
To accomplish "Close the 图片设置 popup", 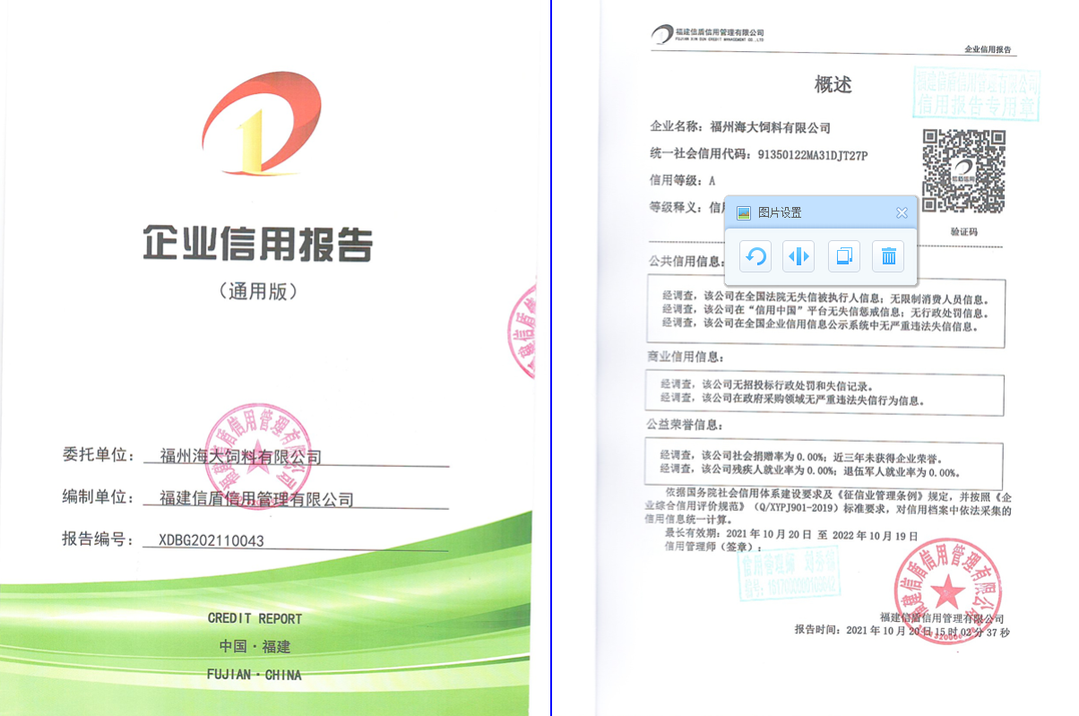I will (902, 212).
